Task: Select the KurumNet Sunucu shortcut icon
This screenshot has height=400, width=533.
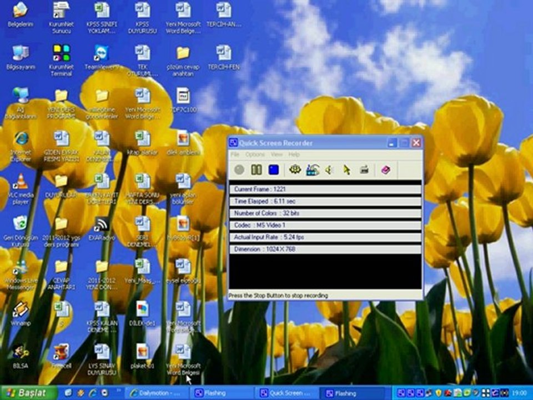Action: pyautogui.click(x=61, y=18)
